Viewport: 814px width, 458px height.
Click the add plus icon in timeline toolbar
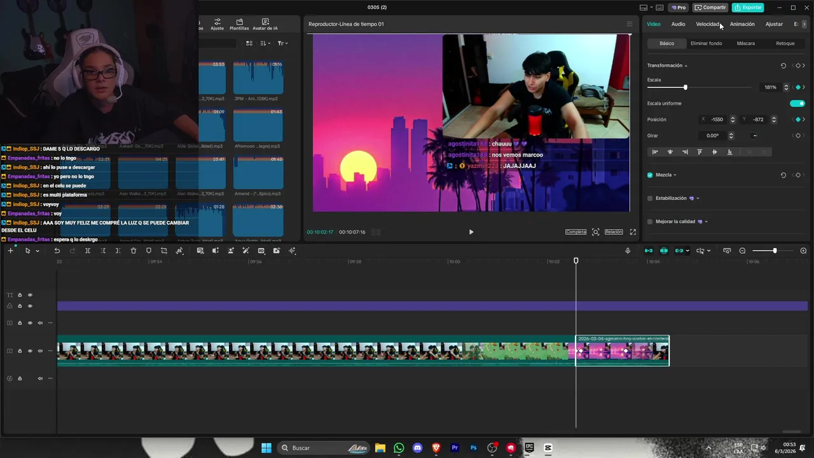click(x=10, y=251)
